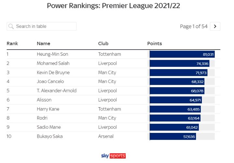This screenshot has width=234, height=163.
Task: Click Alisson's 64,971 points bar
Action: coord(176,100)
